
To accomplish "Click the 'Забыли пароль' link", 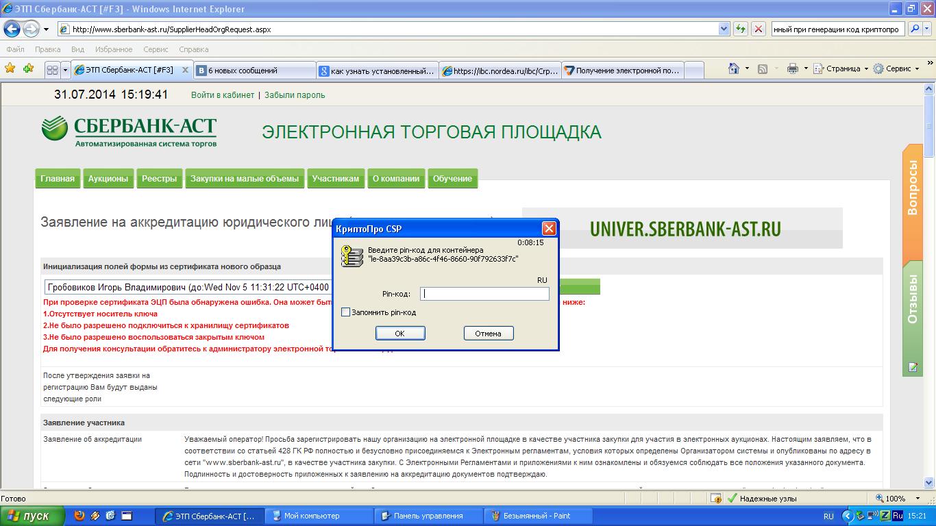I will pos(295,95).
